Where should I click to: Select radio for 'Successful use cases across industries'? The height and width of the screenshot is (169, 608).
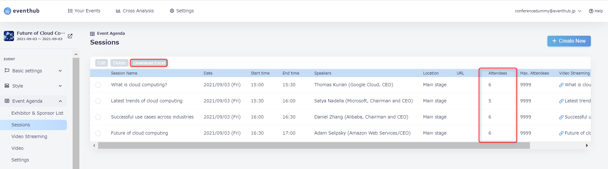(x=98, y=117)
